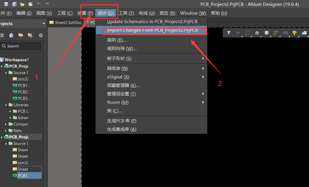Select the Workspace1 tree item

16,60
